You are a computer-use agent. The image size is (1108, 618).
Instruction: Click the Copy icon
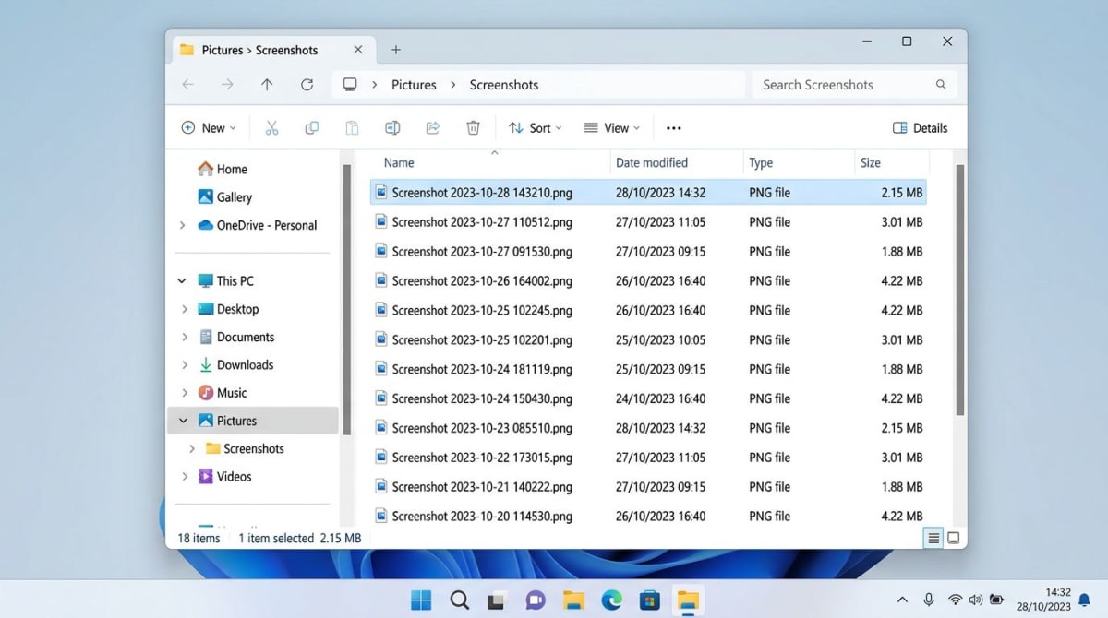(x=311, y=127)
